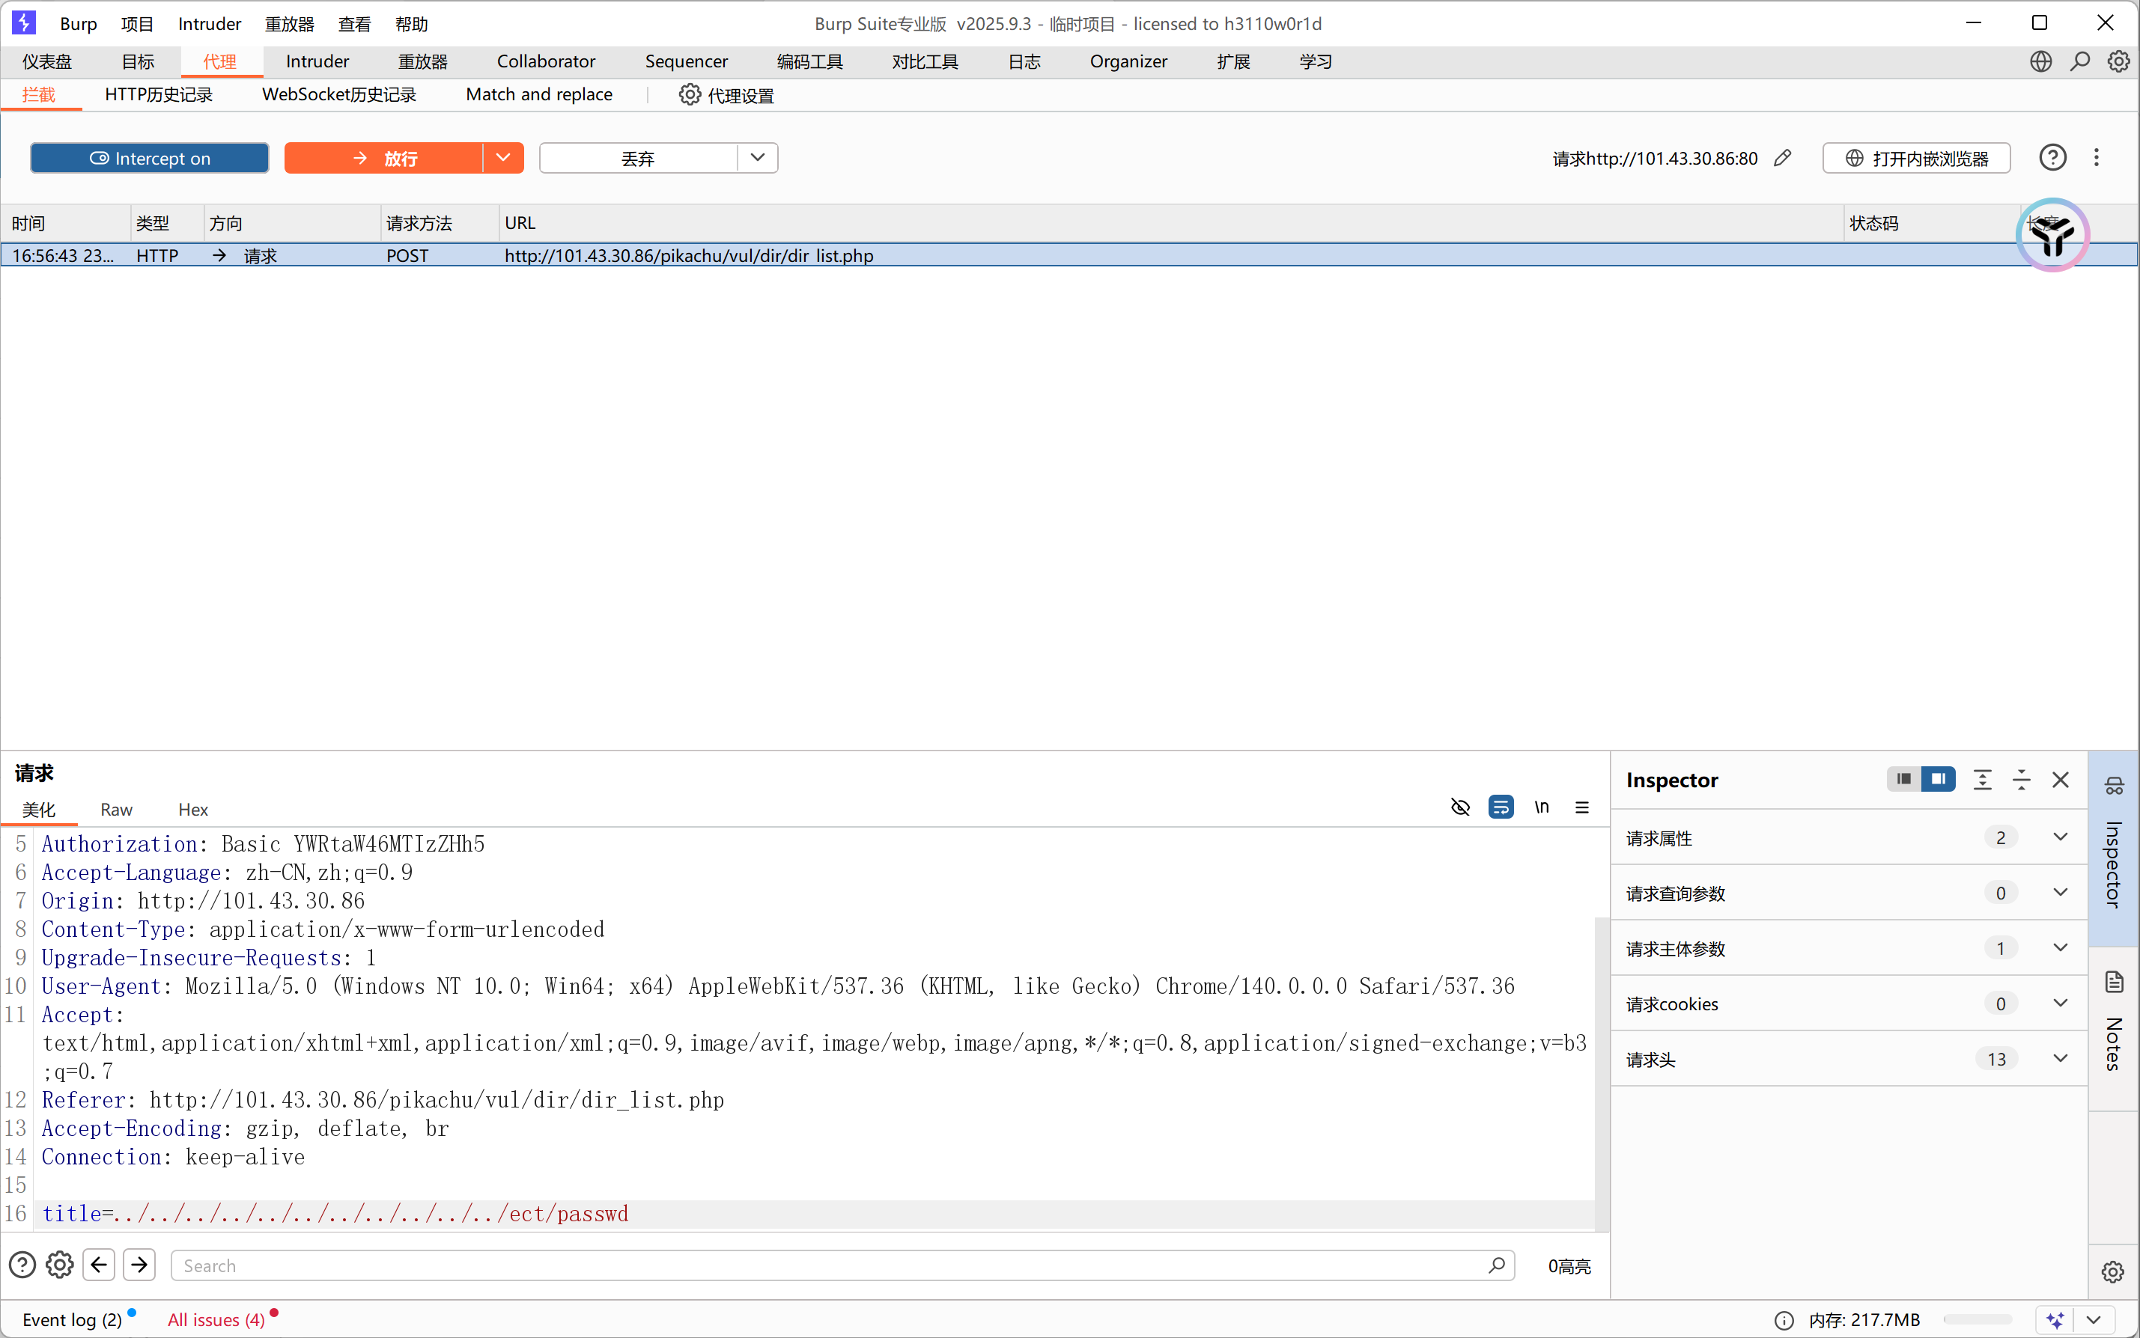The image size is (2140, 1338).
Task: Open global settings gear in top-right corner
Action: click(x=2119, y=61)
